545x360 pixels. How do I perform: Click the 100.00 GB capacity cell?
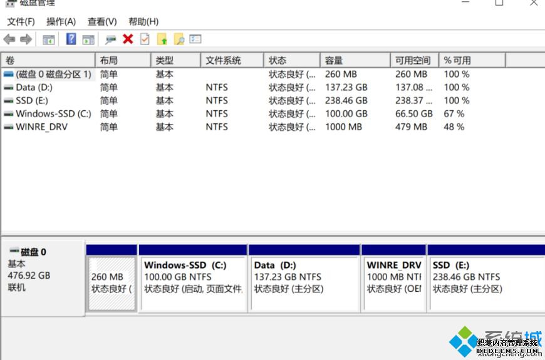pos(346,114)
